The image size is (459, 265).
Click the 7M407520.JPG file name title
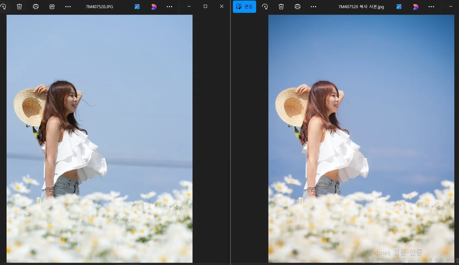[99, 7]
